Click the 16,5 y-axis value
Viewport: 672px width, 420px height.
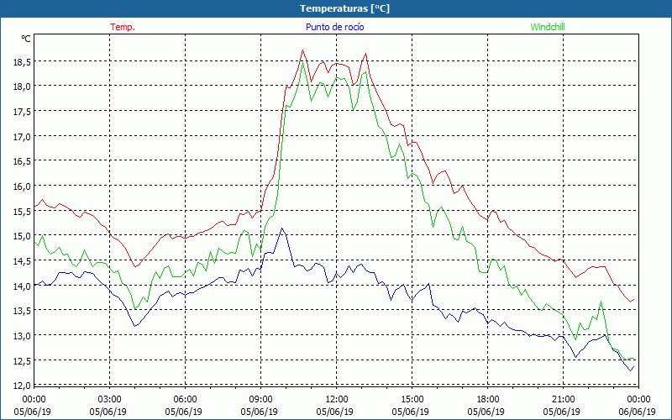[x=22, y=161]
